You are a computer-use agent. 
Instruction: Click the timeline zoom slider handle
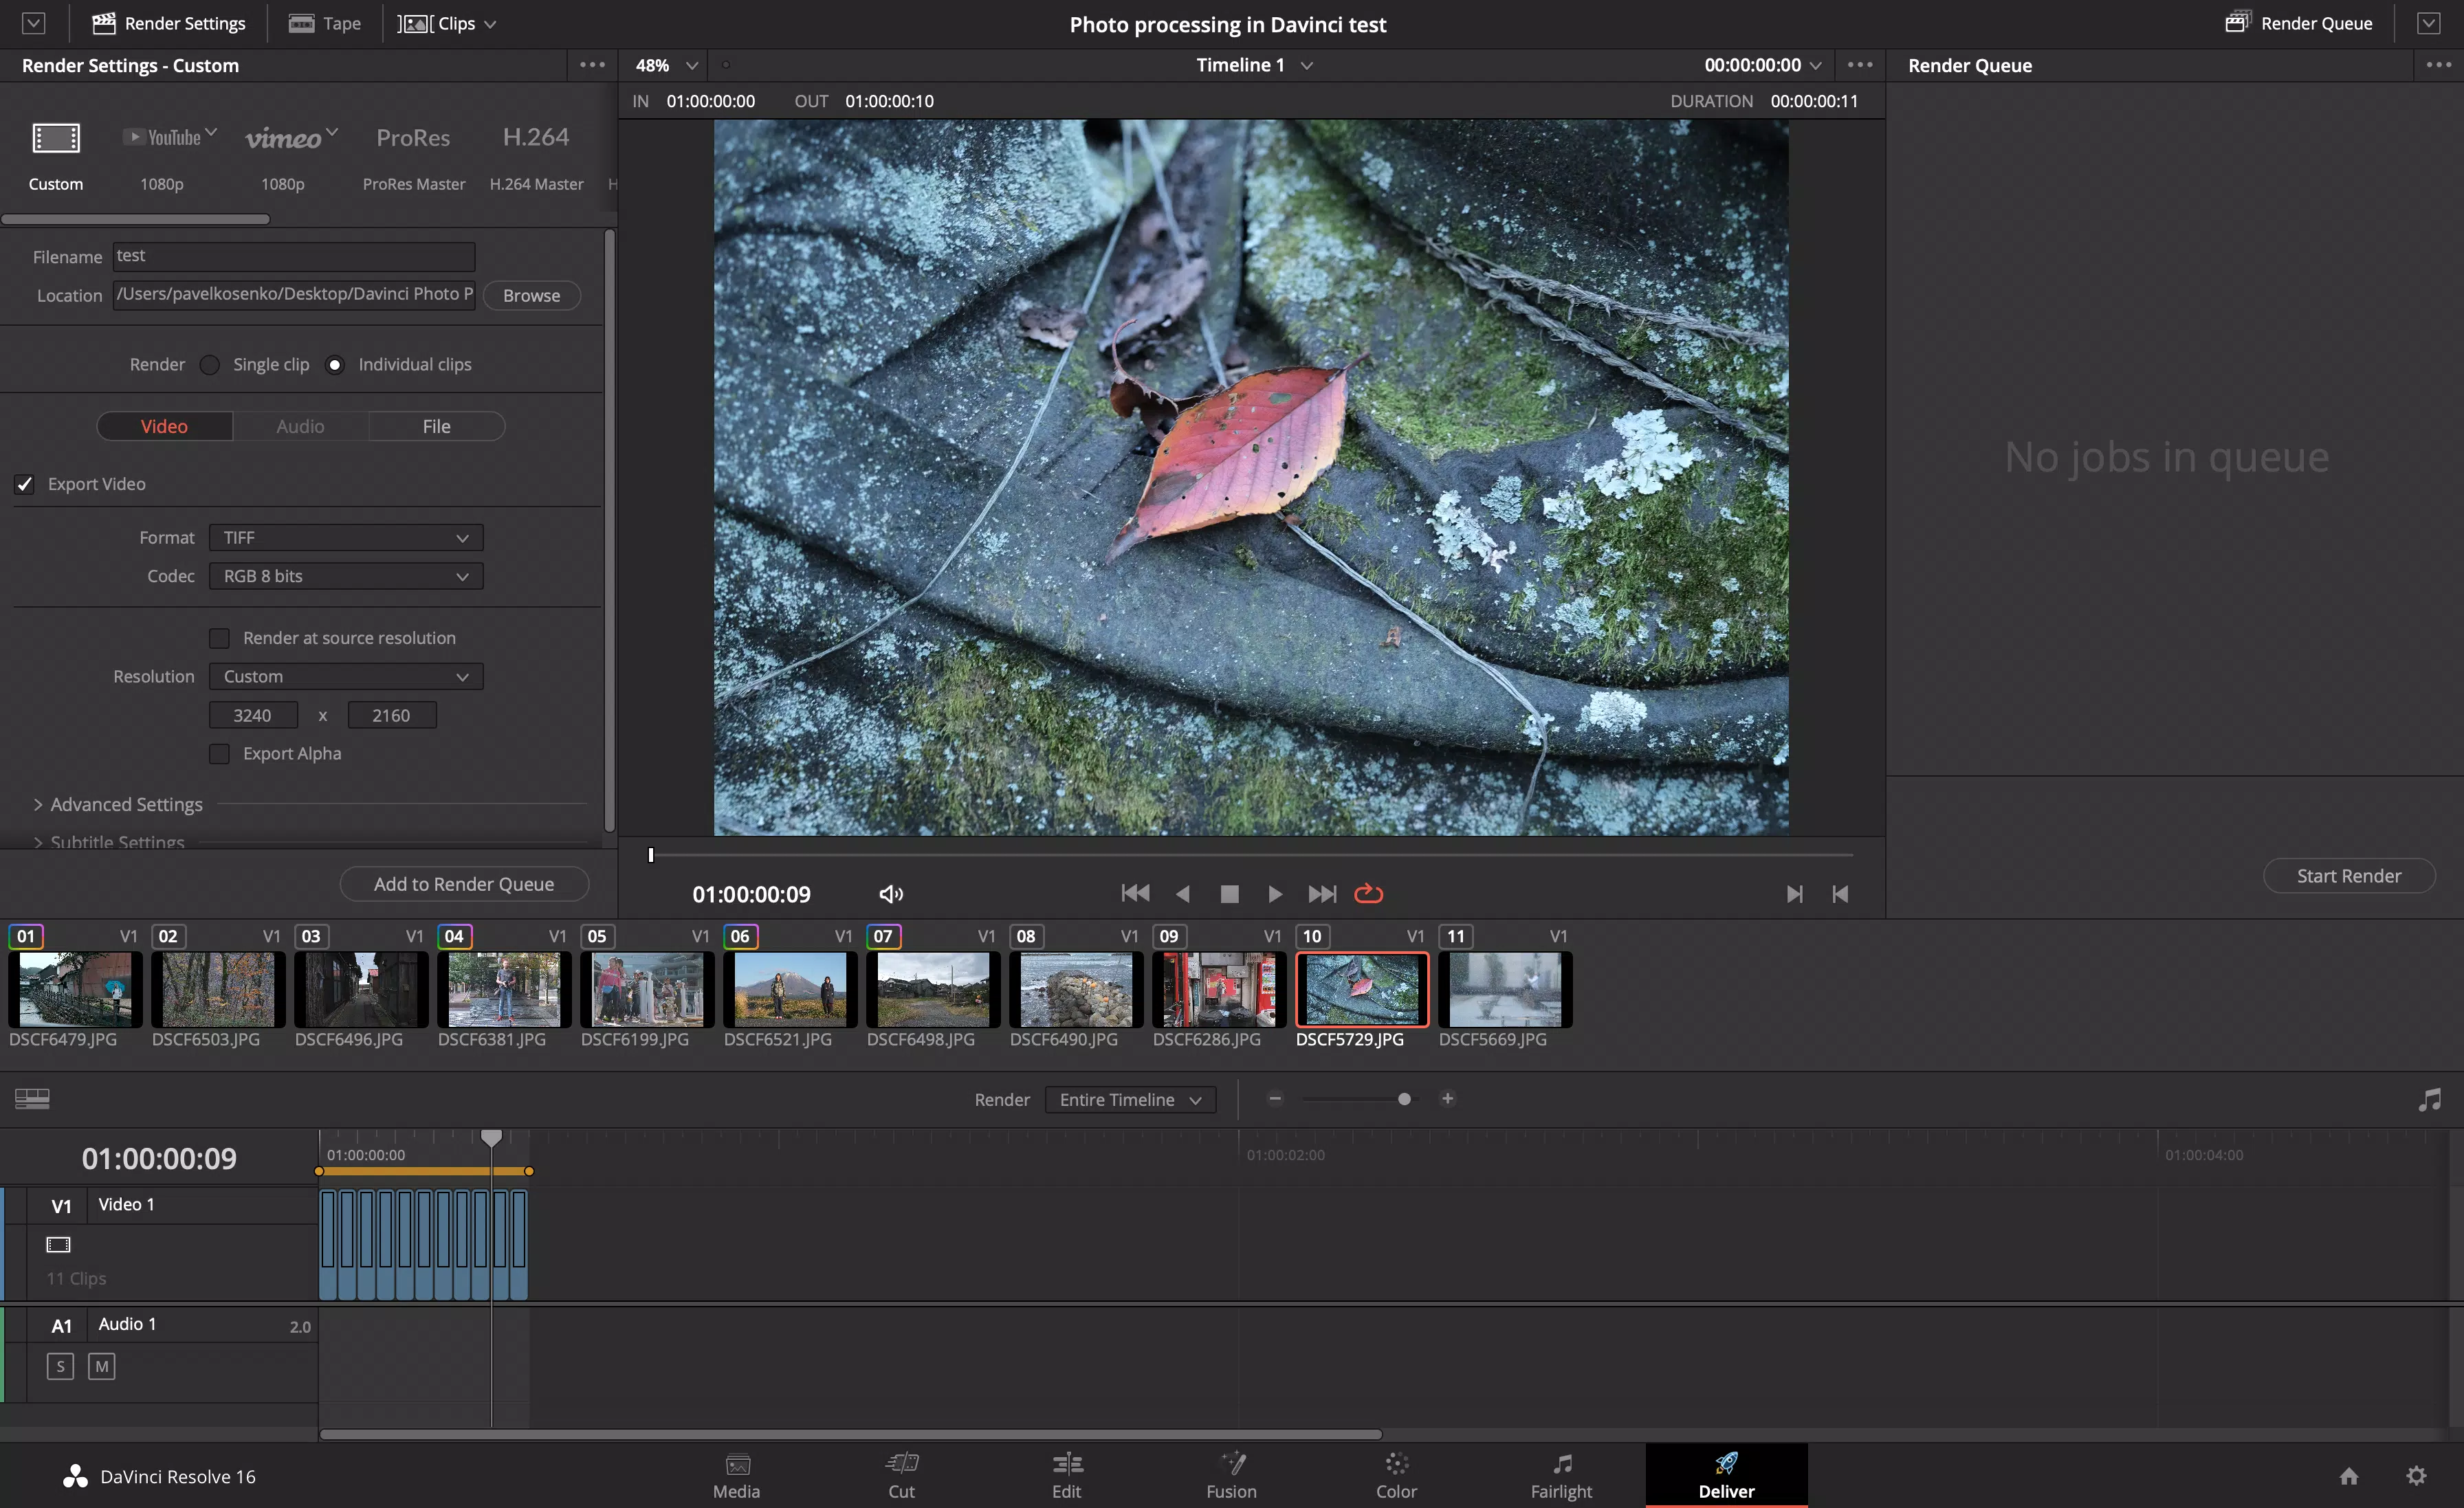1404,1099
